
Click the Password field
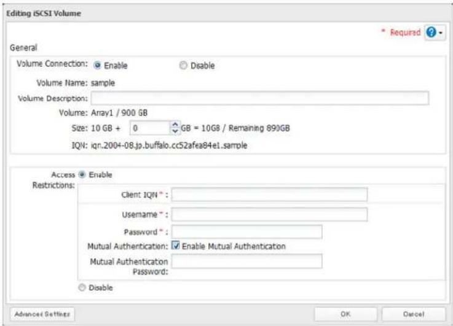coord(246,232)
